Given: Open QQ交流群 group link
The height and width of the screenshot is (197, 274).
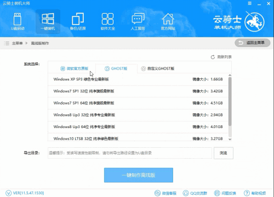Looking at the screenshot, I should pos(195,193).
